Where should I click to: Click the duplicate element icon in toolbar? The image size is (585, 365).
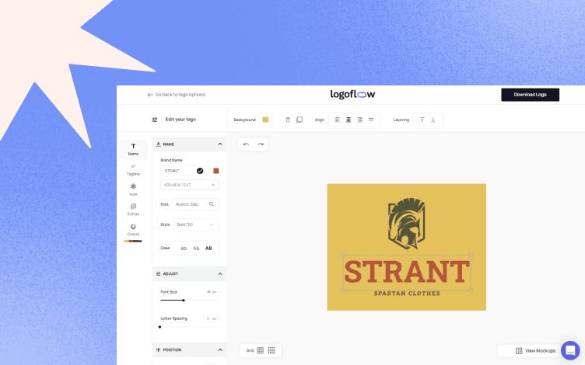click(300, 120)
